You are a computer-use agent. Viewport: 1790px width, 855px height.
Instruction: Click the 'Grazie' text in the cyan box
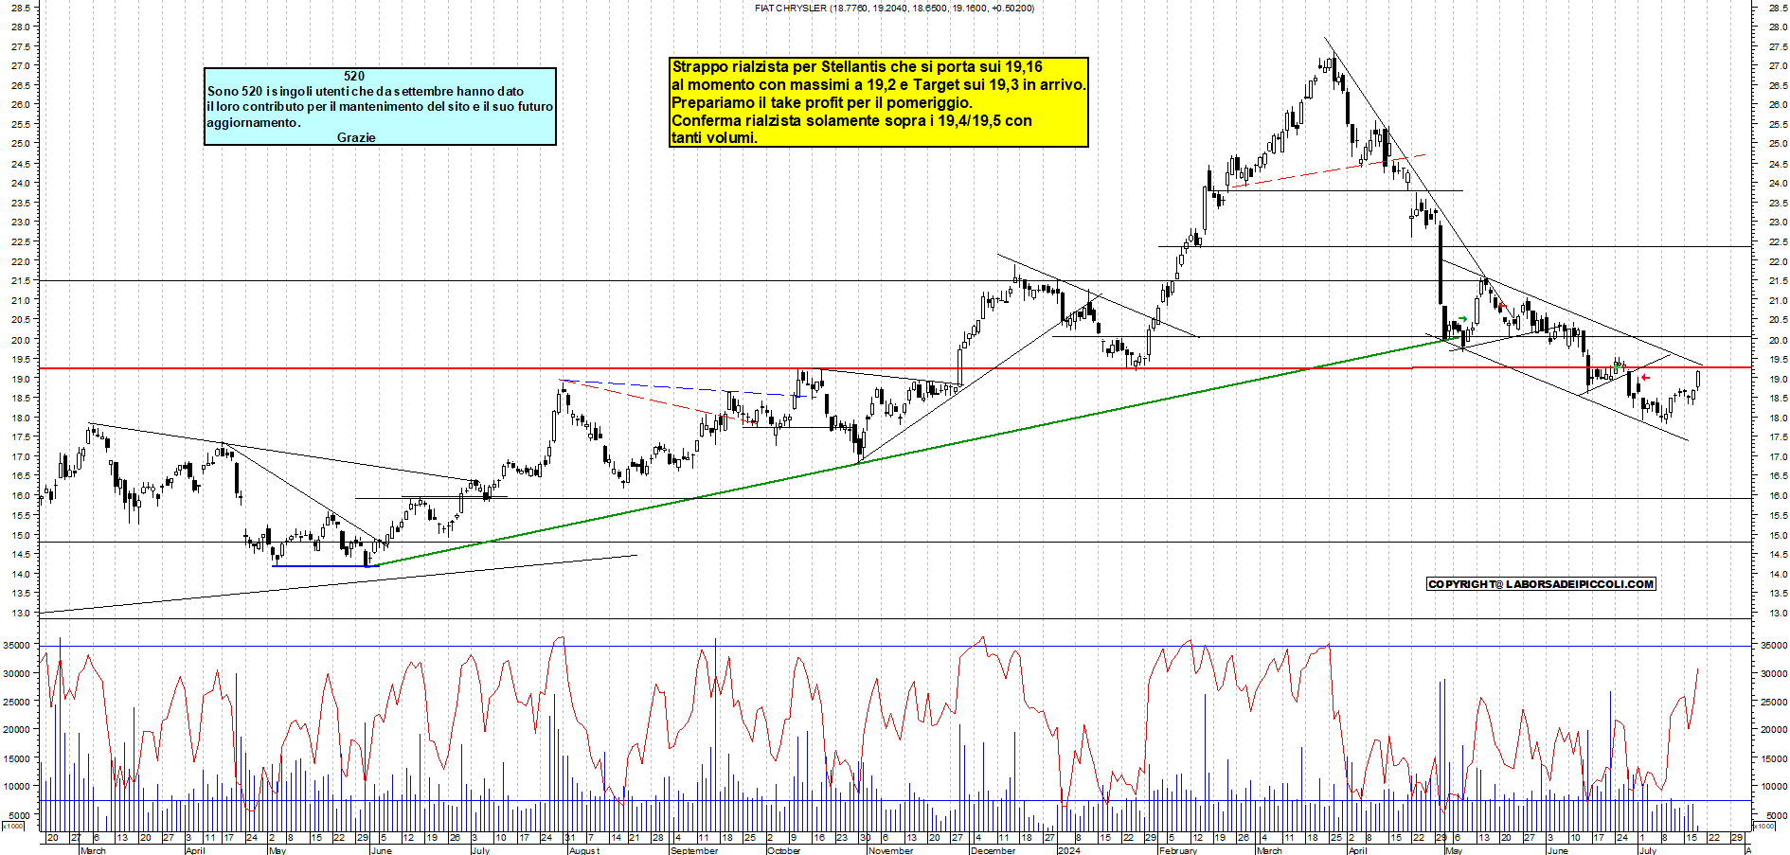pyautogui.click(x=356, y=137)
